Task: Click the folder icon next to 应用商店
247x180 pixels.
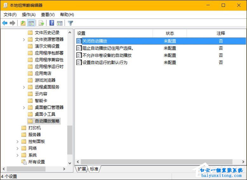Action: coord(30,73)
